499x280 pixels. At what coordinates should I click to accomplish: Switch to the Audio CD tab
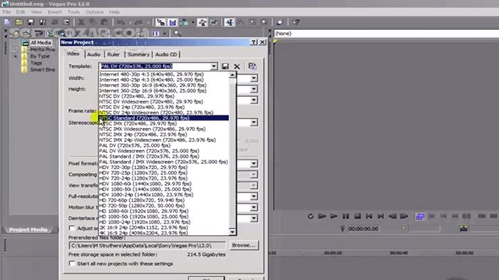166,54
